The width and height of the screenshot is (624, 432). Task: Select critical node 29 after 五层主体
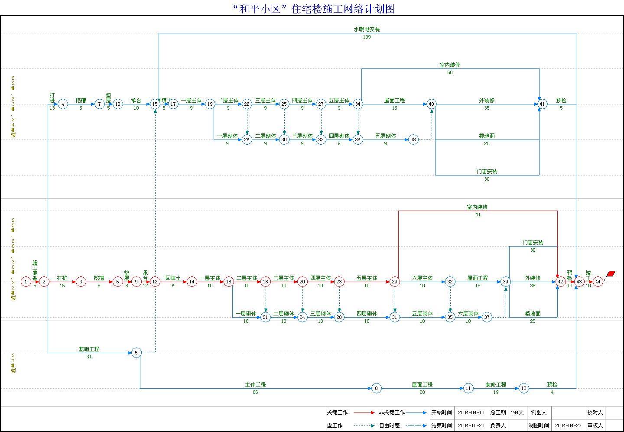pyautogui.click(x=394, y=282)
